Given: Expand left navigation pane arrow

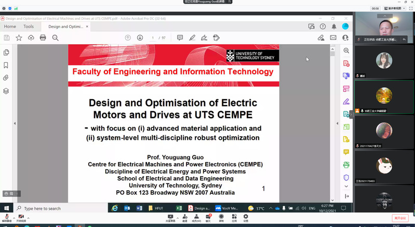Looking at the screenshot, I should coord(15,123).
